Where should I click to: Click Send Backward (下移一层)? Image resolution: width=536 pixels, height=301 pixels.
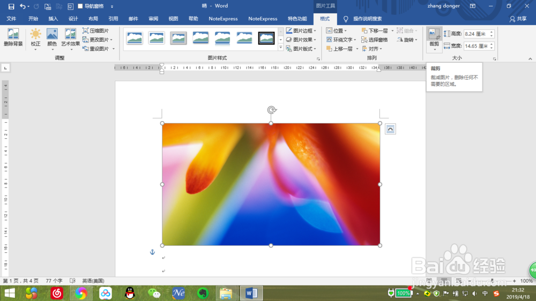pos(375,31)
